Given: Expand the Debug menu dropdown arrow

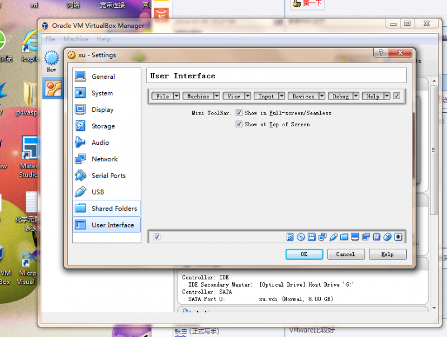Looking at the screenshot, I should point(356,96).
